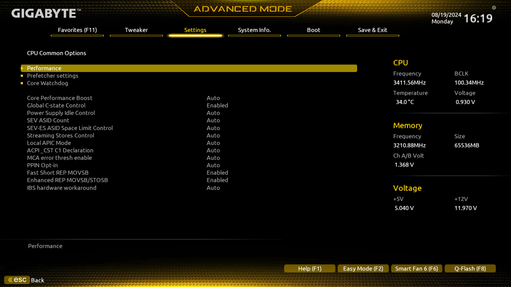Click the Help (F1) button

(x=310, y=269)
